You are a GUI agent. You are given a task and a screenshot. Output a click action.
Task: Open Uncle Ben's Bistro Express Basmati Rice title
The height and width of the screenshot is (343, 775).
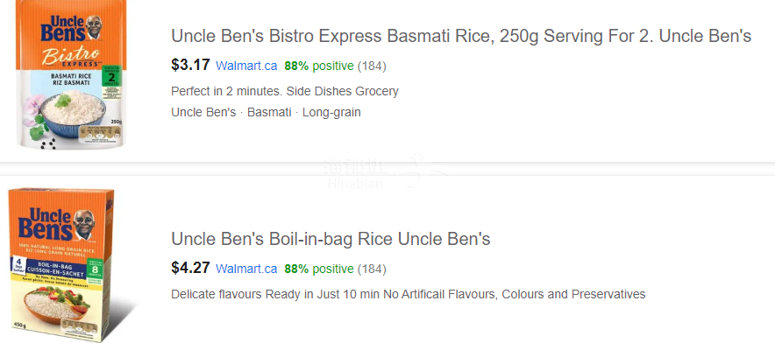pyautogui.click(x=461, y=36)
